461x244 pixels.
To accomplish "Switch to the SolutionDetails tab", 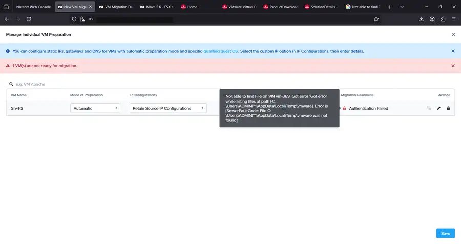I will click(x=322, y=7).
